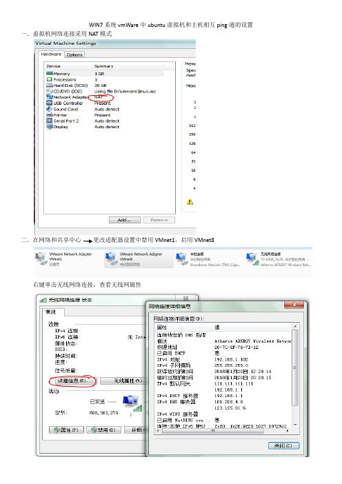Image resolution: width=342 pixels, height=484 pixels.
Task: Click the physical address 物理地址 value
Action: click(x=236, y=347)
